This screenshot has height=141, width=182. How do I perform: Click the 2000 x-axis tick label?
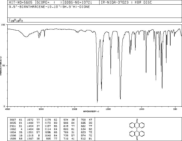click(75, 109)
